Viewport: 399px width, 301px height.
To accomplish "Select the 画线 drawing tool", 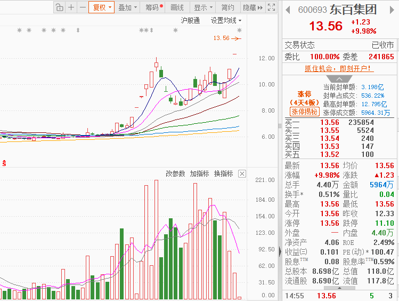I will pos(177,7).
